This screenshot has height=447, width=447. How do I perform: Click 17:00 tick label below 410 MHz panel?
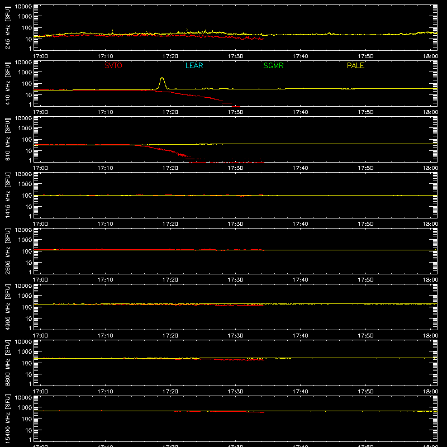coord(40,112)
